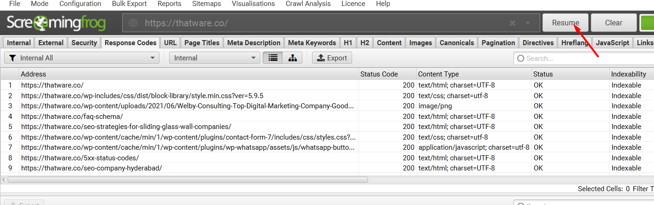Select row https://thatware.co/5xx-status-codes/
This screenshot has height=205, width=654.
coord(80,158)
